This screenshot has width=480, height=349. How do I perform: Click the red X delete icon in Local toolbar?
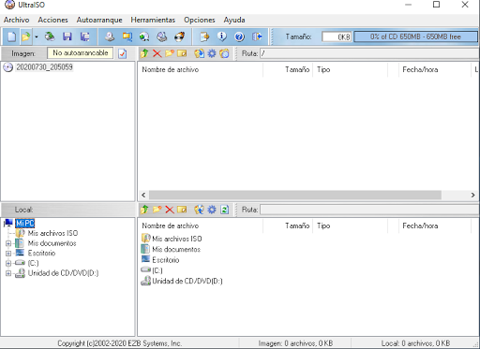click(x=170, y=210)
